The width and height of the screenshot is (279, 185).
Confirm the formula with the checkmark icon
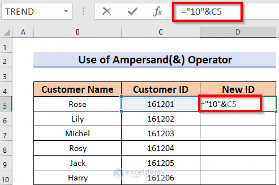click(x=132, y=12)
